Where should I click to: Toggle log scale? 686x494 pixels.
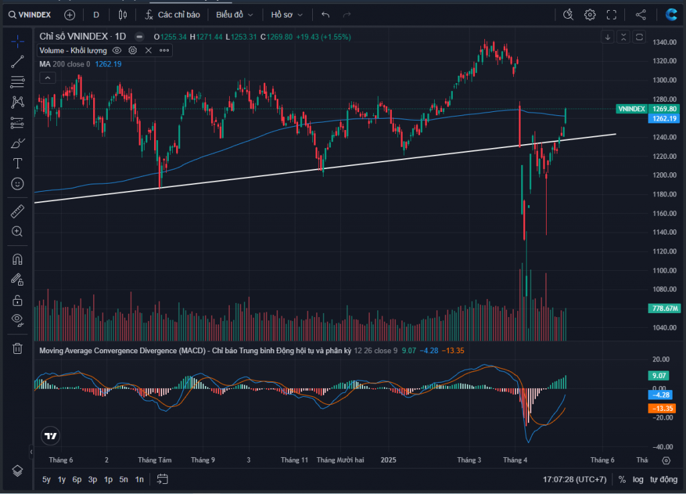point(638,479)
